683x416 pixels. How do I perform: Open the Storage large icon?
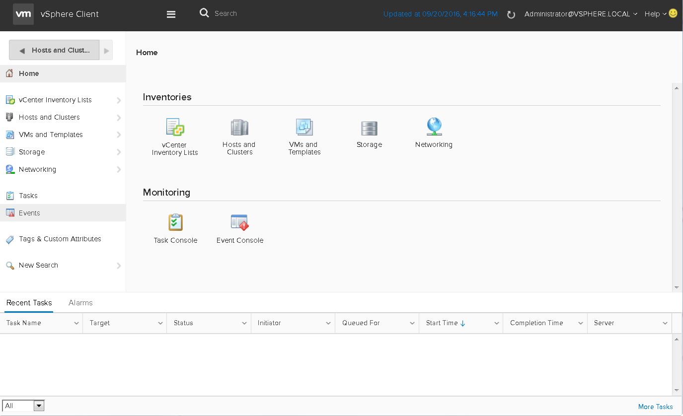tap(369, 128)
